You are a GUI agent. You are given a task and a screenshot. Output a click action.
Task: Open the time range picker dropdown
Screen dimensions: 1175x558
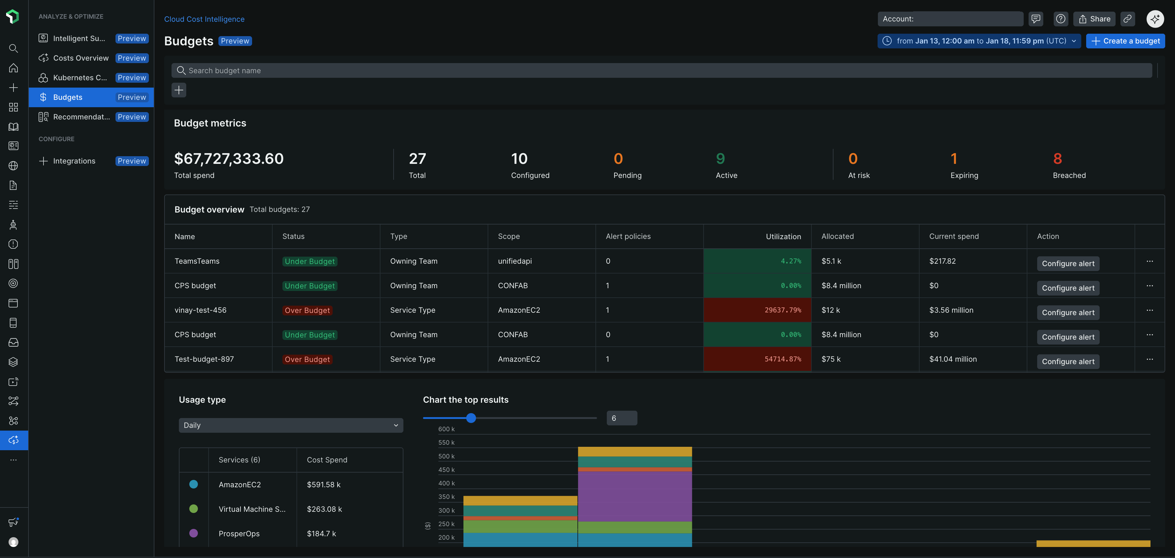tap(979, 41)
